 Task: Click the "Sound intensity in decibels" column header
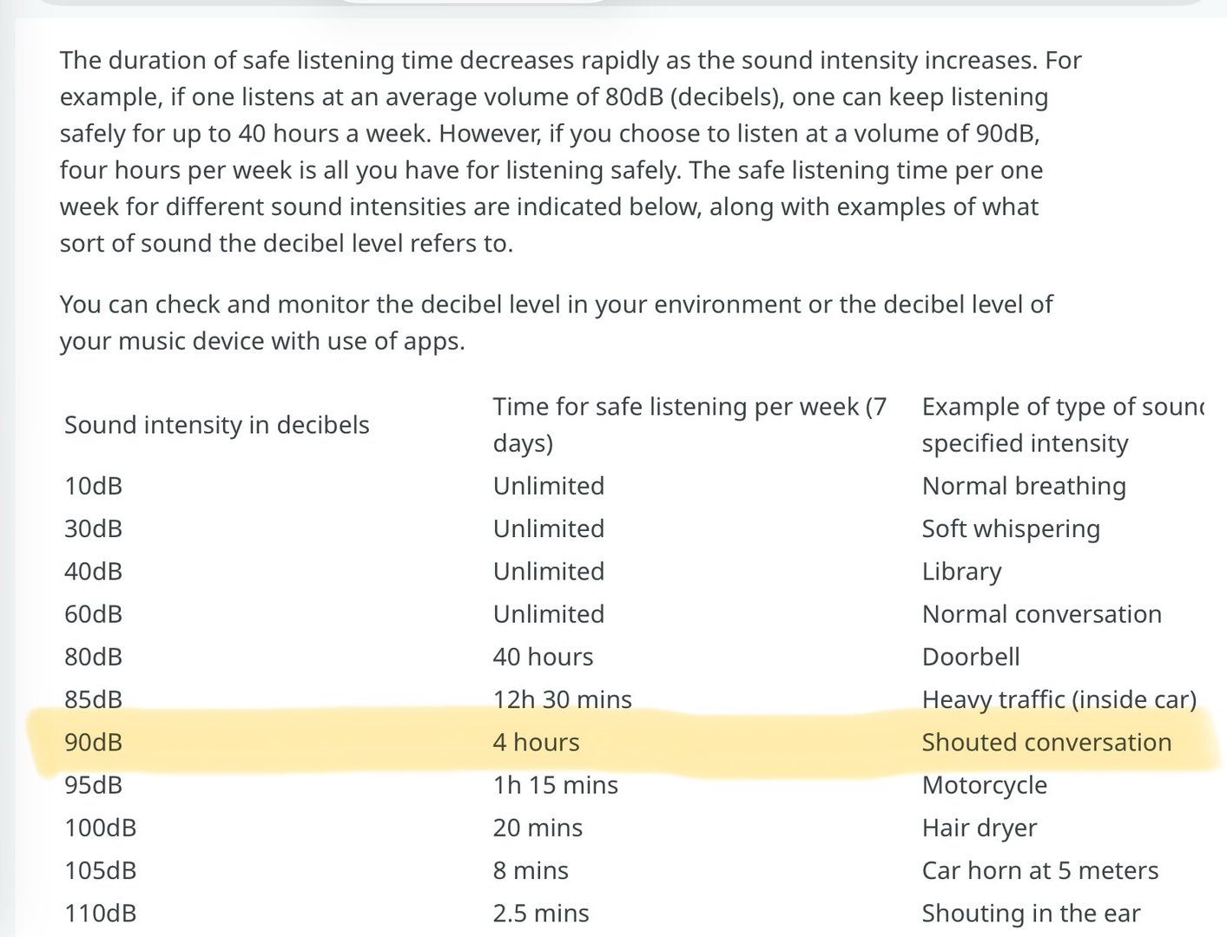217,425
